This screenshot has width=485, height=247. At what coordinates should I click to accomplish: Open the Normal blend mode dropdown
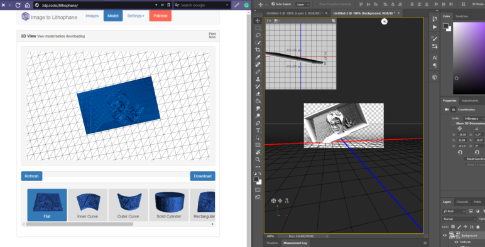pos(460,219)
